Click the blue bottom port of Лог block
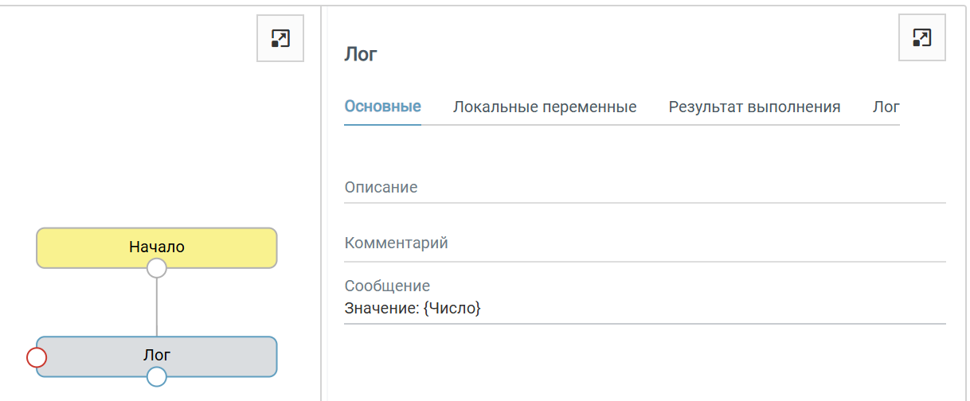The height and width of the screenshot is (401, 970). (x=157, y=376)
